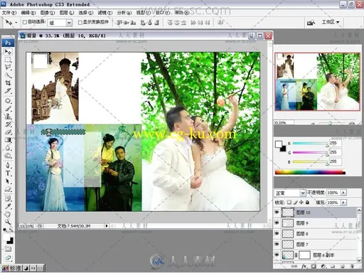Viewport: 364px width, 273px height.
Task: Select the Brush tool
Action: (x=8, y=109)
